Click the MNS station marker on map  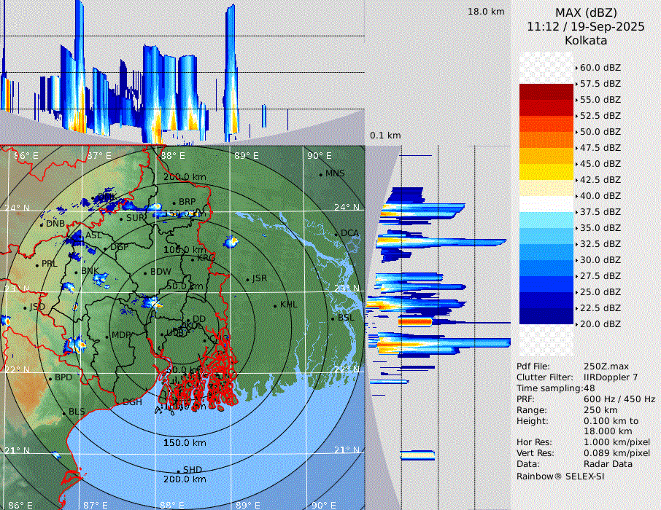tap(320, 174)
